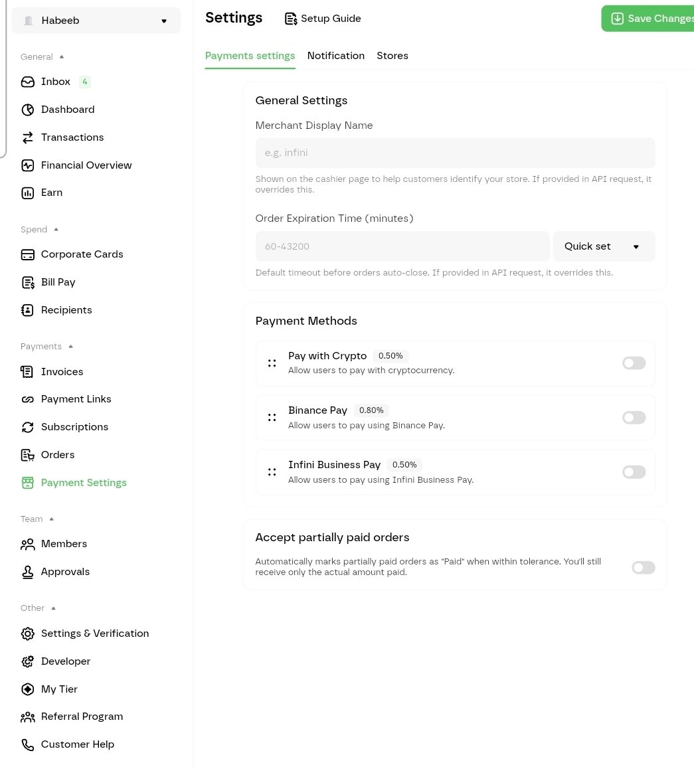
Task: Select the Payments settings tab
Action: point(250,56)
